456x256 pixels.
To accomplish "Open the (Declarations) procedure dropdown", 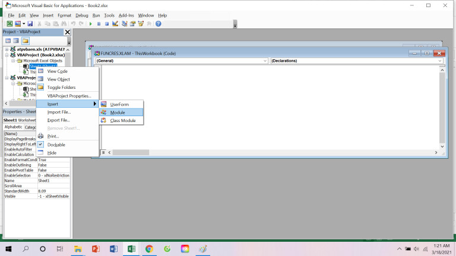I will (440, 60).
